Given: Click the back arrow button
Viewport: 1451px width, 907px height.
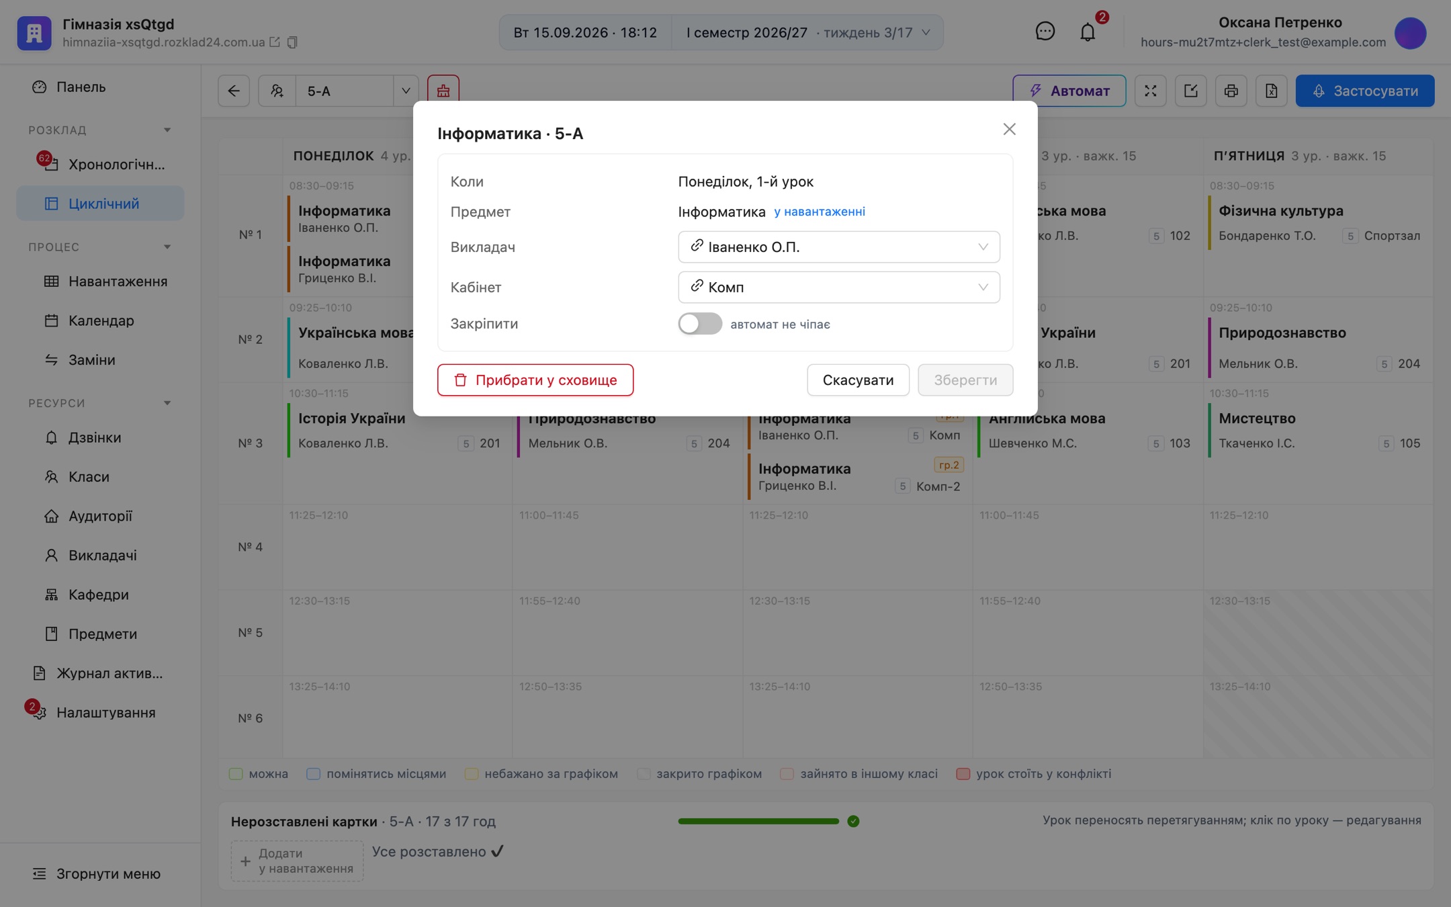Looking at the screenshot, I should (234, 91).
